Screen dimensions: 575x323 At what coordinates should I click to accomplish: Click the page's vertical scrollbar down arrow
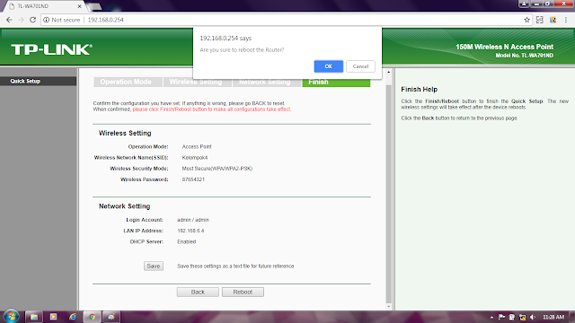pyautogui.click(x=389, y=307)
